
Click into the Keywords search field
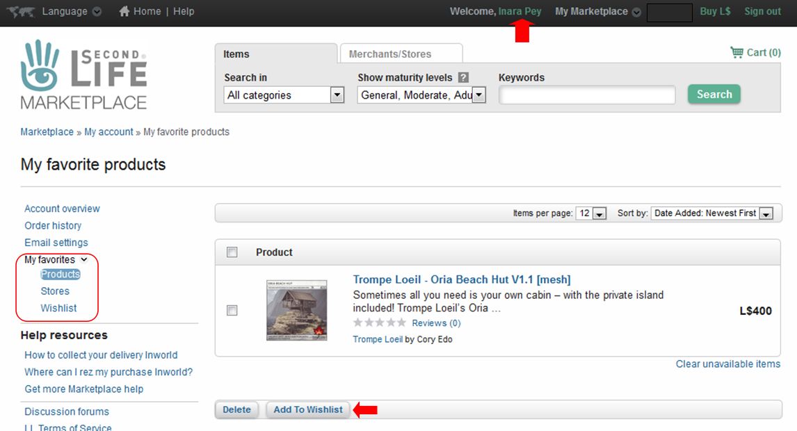pos(586,95)
